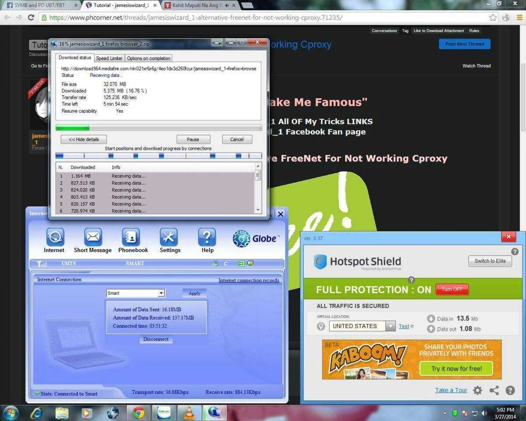The height and width of the screenshot is (421, 526).
Task: Turn OFF Hotspot Shield protection
Action: pyautogui.click(x=452, y=289)
